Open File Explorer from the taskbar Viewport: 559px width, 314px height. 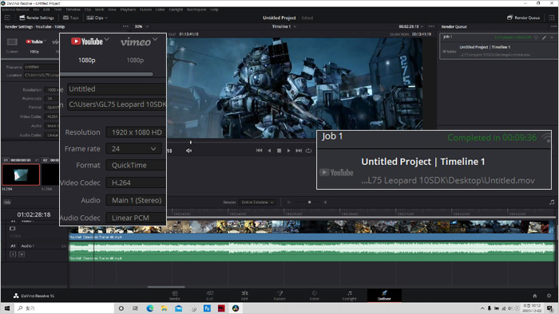point(164,308)
